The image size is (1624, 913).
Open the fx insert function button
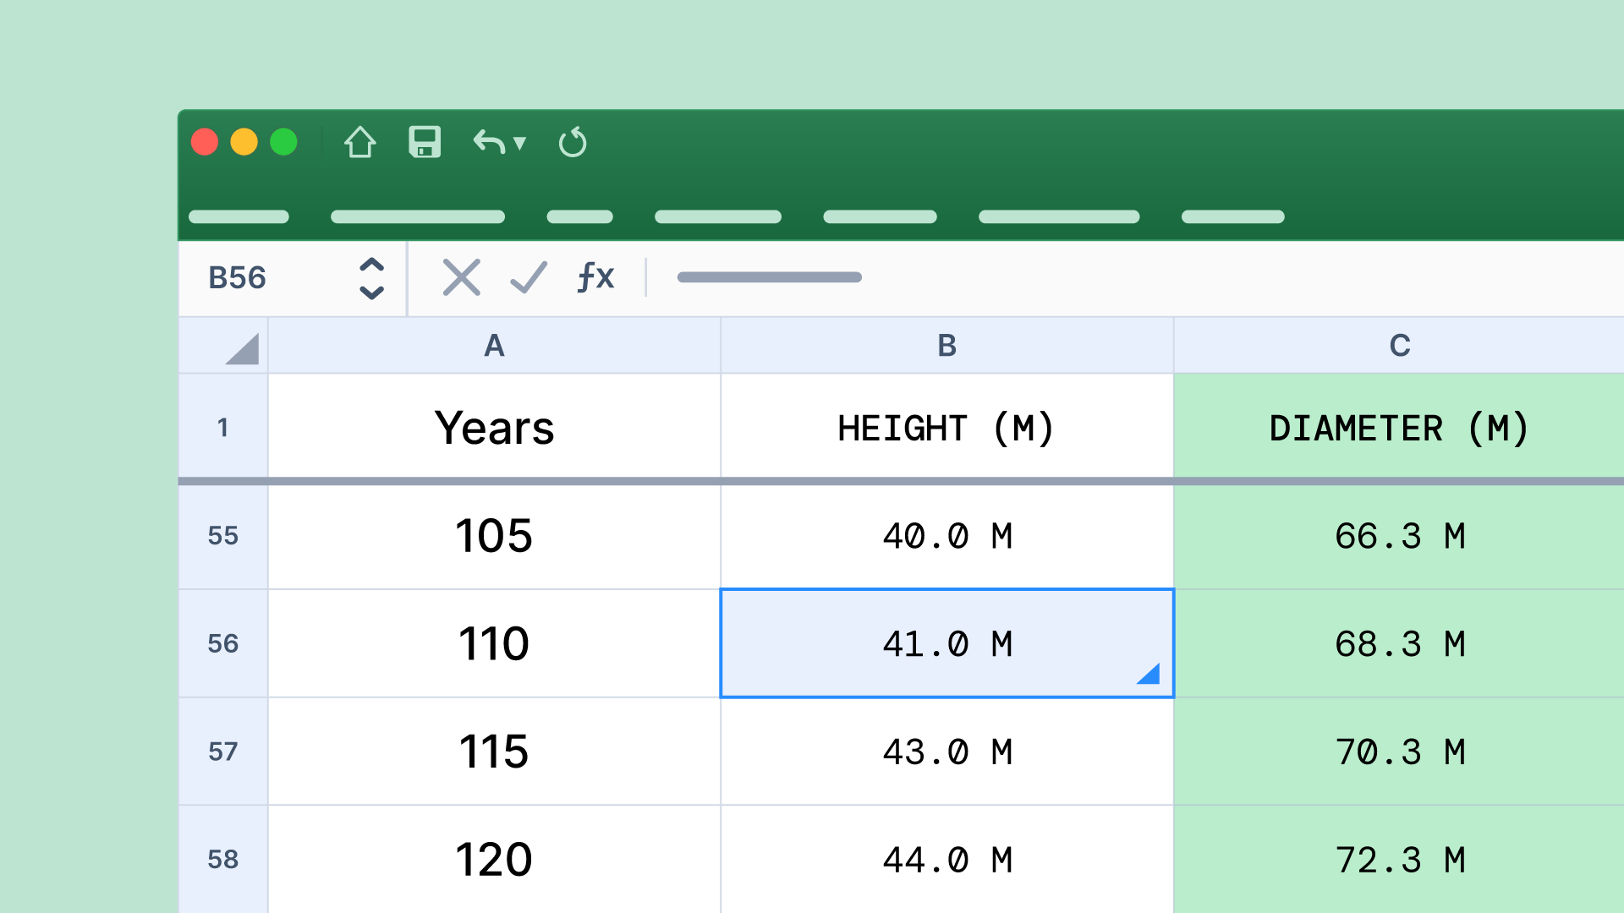[x=595, y=277]
